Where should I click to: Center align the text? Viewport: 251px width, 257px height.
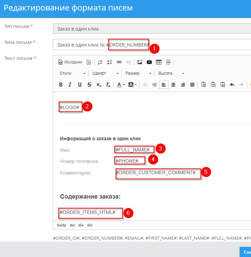pos(173,85)
